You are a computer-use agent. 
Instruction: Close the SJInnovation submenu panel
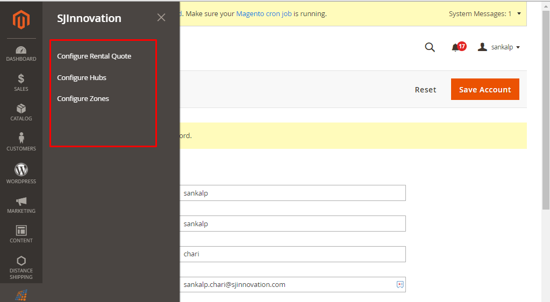tap(161, 18)
